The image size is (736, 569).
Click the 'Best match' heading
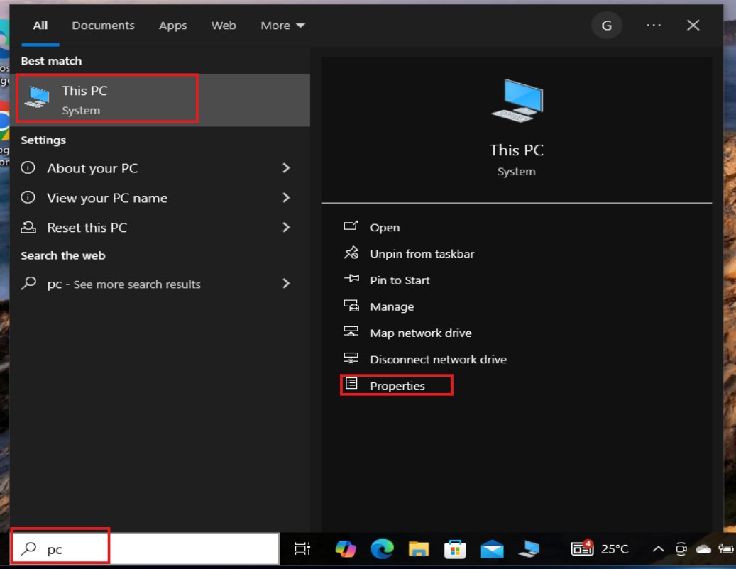point(51,61)
